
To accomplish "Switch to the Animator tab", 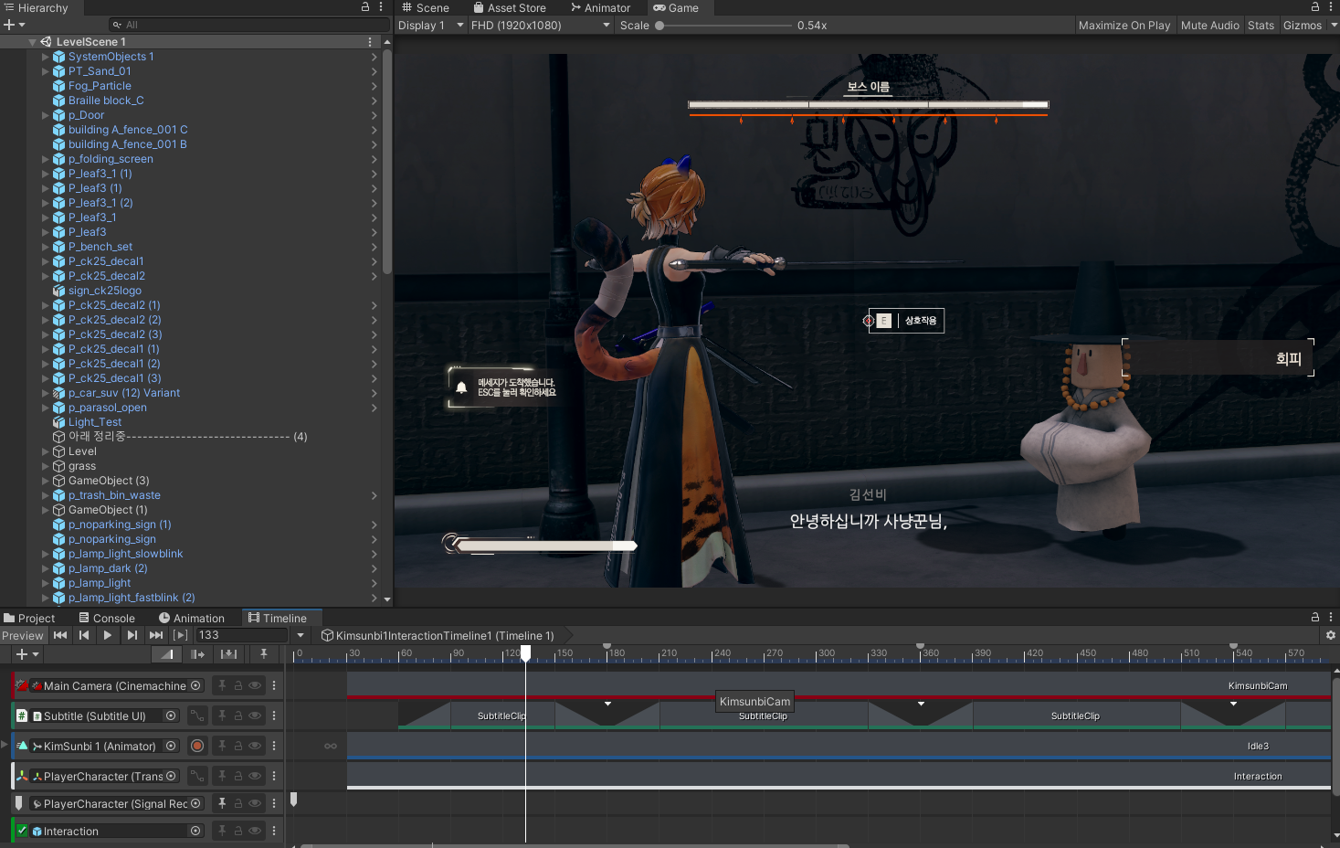I will (x=600, y=7).
